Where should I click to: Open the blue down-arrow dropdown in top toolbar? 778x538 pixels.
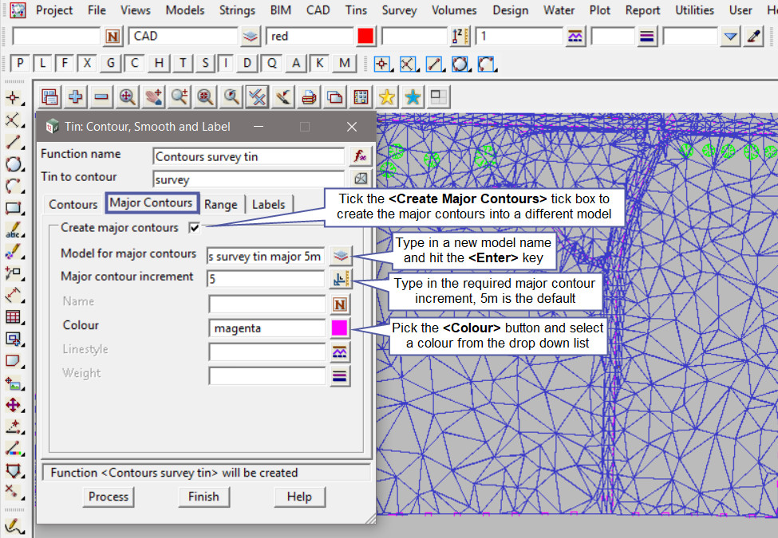click(x=730, y=36)
